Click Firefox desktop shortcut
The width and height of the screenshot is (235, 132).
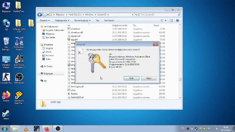pos(6,96)
